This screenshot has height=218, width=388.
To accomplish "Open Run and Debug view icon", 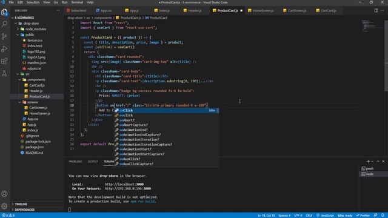I will (4, 49).
